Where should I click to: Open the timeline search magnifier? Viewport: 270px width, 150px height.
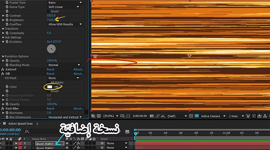[27, 131]
